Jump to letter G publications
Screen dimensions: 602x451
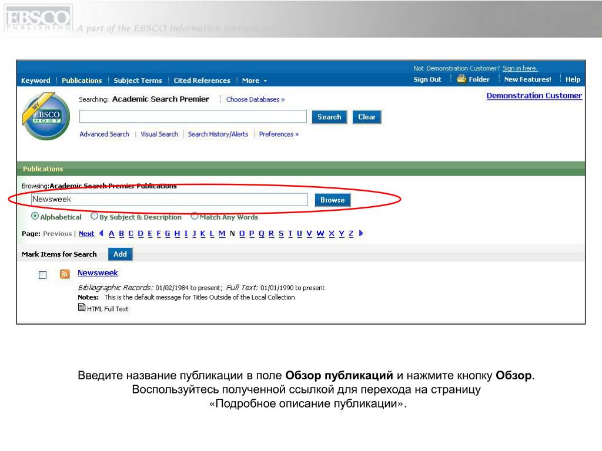[168, 234]
